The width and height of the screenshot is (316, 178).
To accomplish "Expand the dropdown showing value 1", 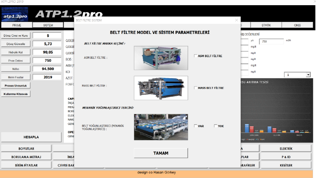I will (308, 75).
